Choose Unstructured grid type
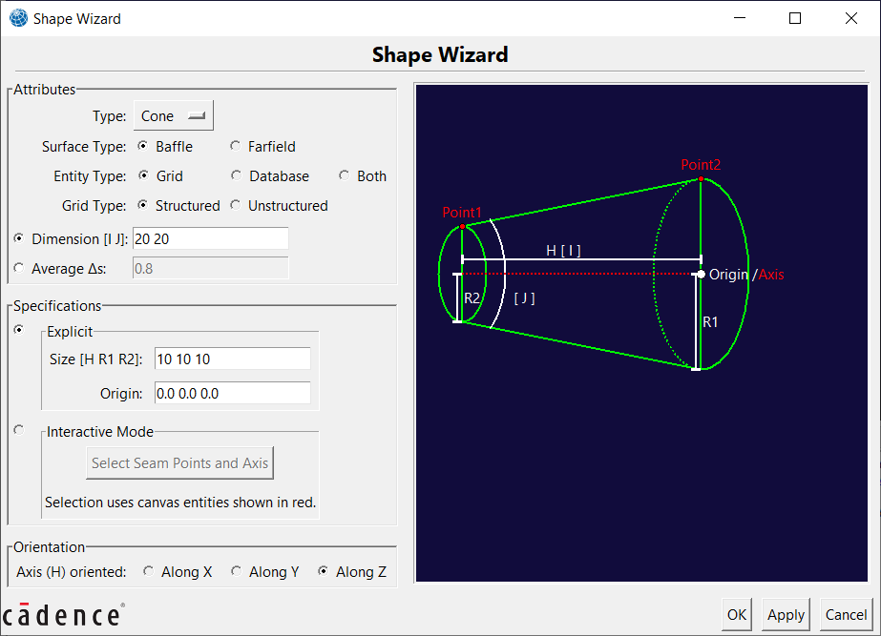Image resolution: width=881 pixels, height=636 pixels. (236, 205)
